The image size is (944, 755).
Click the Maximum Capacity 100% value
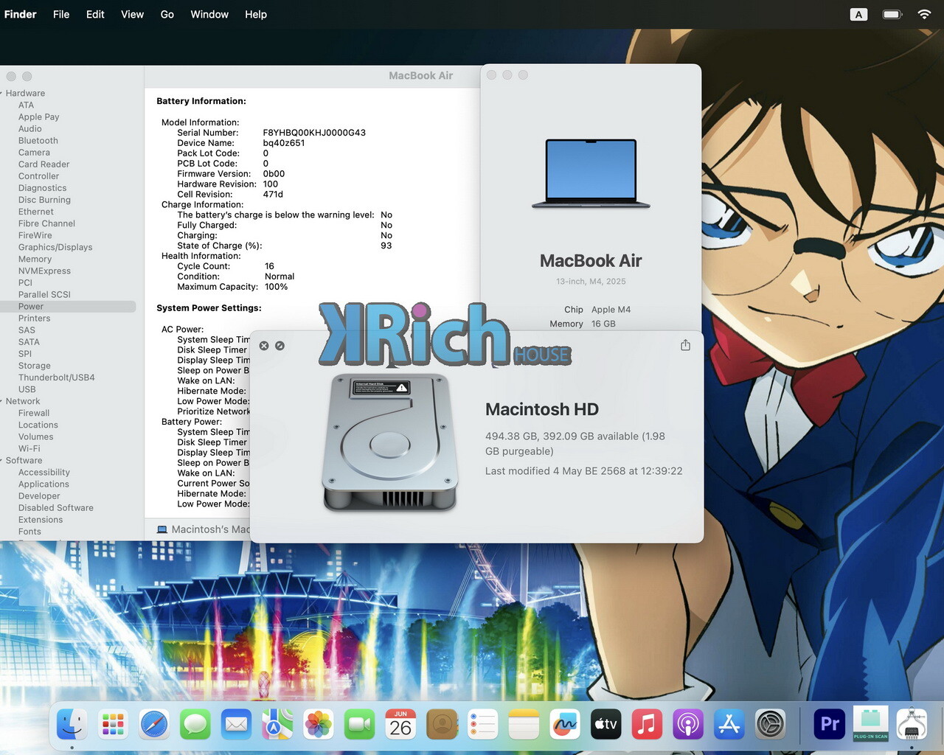coord(276,287)
